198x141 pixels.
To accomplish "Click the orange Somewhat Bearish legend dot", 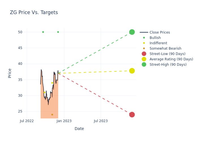I will tap(144, 49).
